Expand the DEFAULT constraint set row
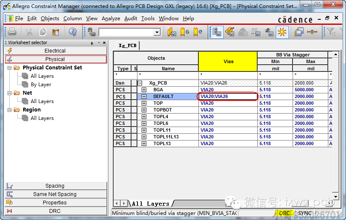Viewport: 346px width, 220px height. coord(144,96)
